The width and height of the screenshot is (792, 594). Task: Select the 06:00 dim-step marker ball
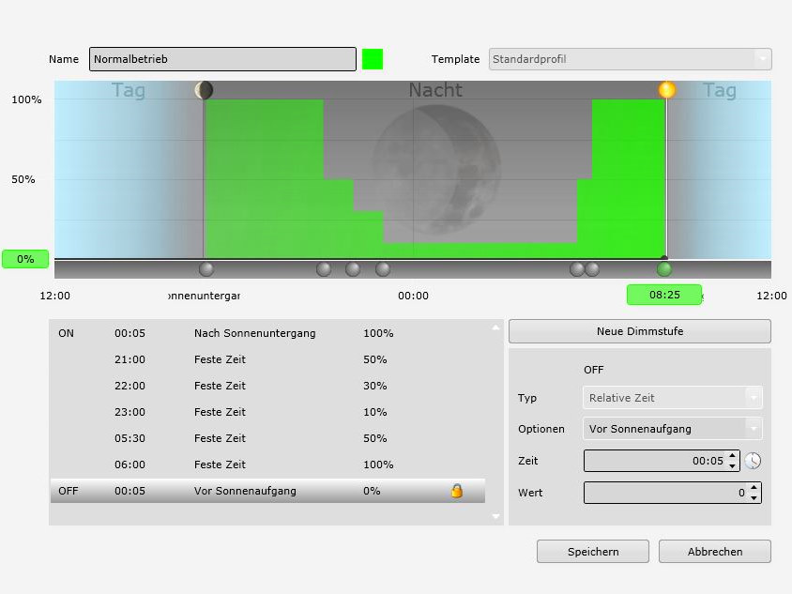pos(592,269)
